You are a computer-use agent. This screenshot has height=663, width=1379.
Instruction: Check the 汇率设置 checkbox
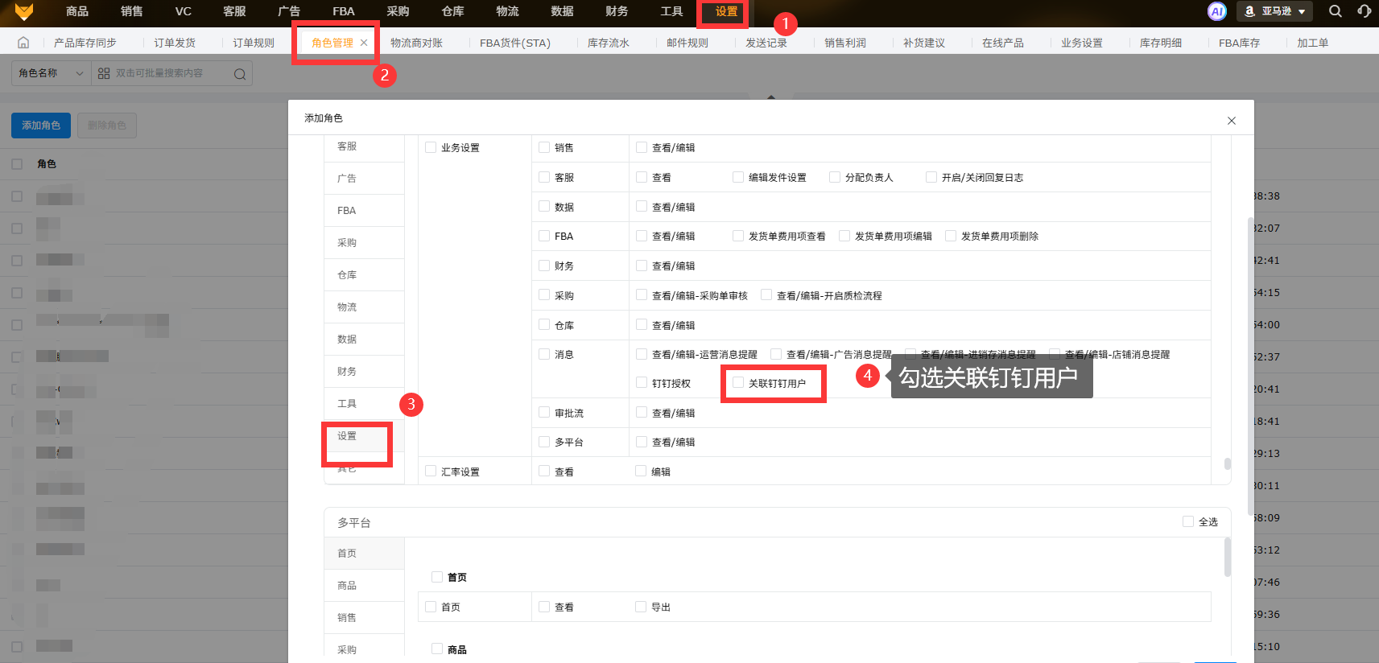pos(431,471)
